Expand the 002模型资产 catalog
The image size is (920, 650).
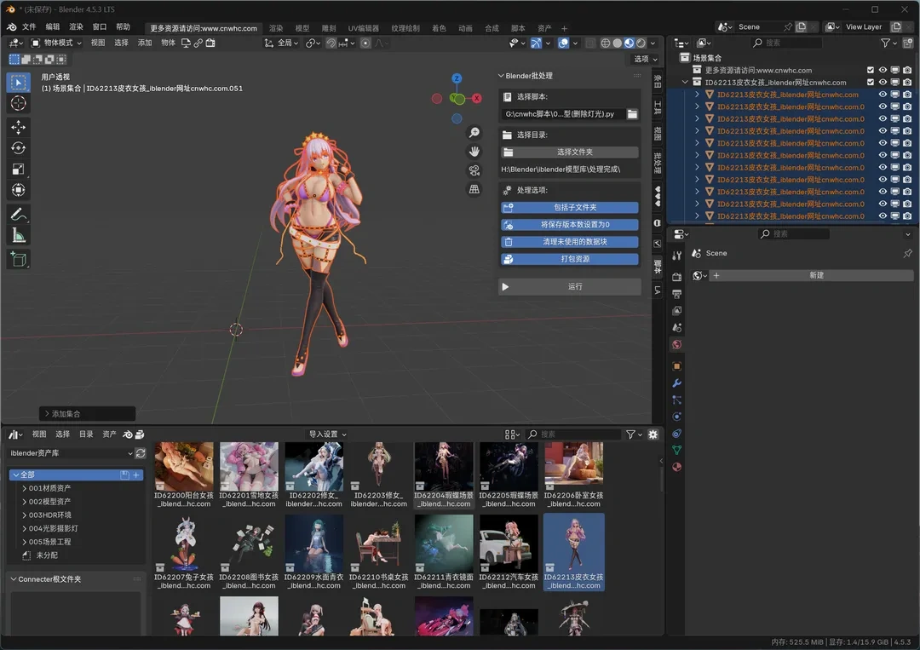click(24, 502)
